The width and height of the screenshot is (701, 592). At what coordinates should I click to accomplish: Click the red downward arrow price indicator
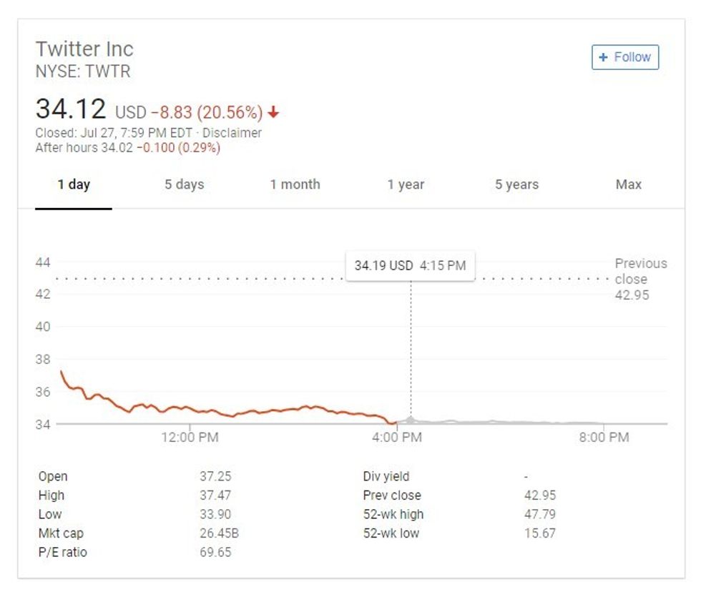pos(274,111)
